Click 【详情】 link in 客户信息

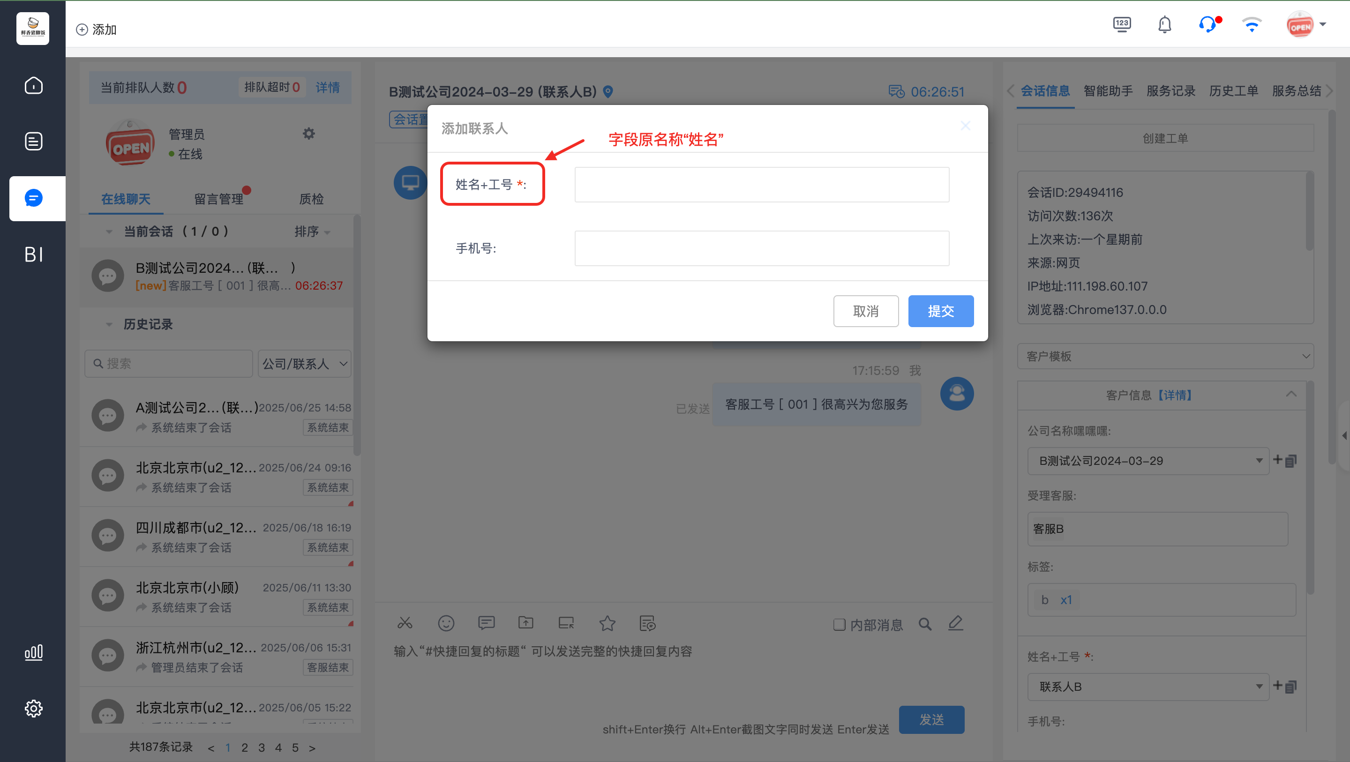(1174, 395)
